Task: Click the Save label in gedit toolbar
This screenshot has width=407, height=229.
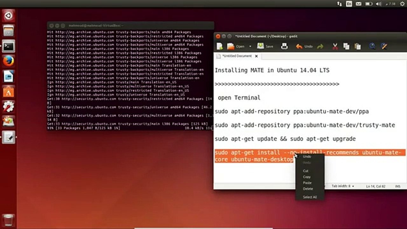Action: (x=269, y=46)
